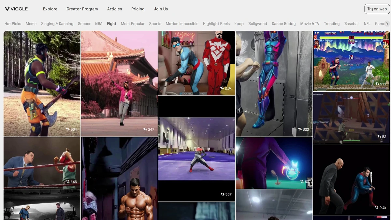This screenshot has height=220, width=391.
Task: Select the Meme tab
Action: coord(31,24)
